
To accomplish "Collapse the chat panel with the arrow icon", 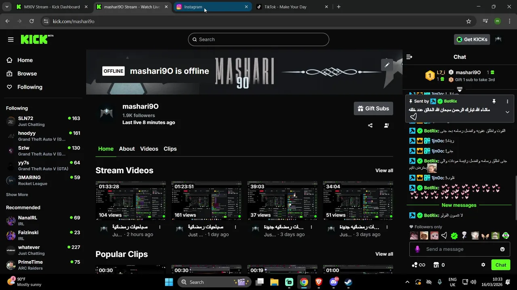I will point(409,57).
